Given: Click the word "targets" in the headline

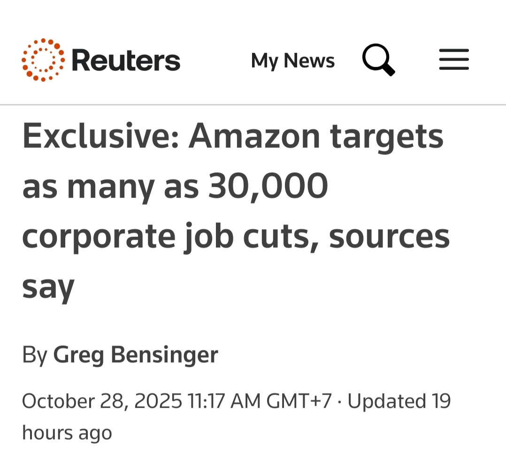Looking at the screenshot, I should 387,137.
